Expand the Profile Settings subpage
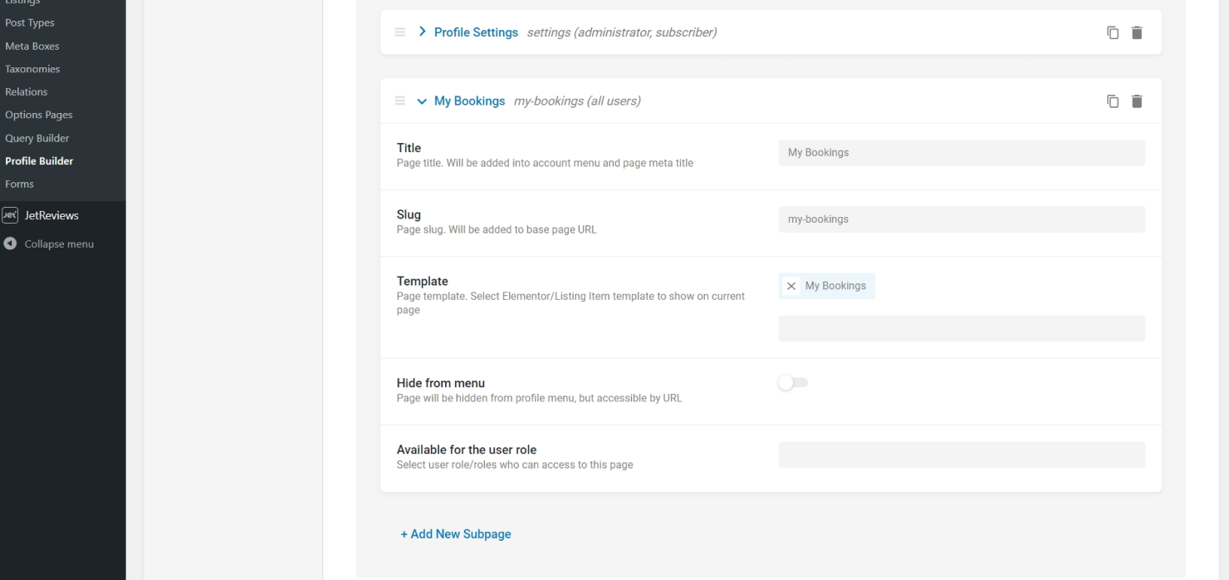Viewport: 1229px width, 580px height. (x=423, y=32)
